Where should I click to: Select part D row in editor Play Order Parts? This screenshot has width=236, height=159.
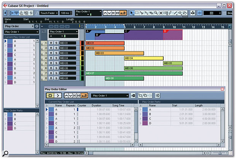[x=180, y=123]
